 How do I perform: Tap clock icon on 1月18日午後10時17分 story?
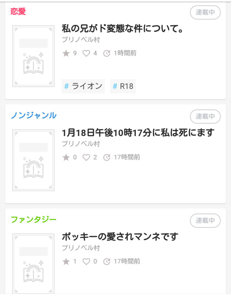107,157
